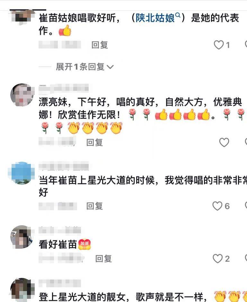This screenshot has height=302, width=247.
Task: Open blue avatar of 星光大道 commenter
Action: (x=22, y=173)
